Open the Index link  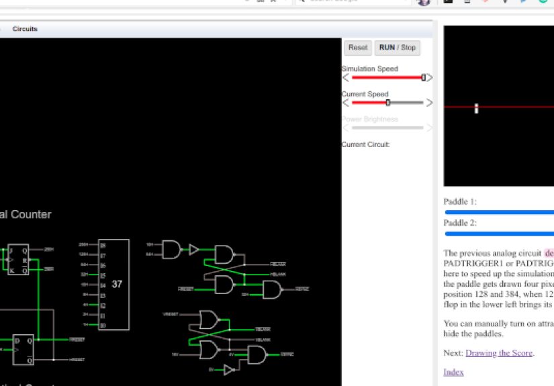coord(453,372)
